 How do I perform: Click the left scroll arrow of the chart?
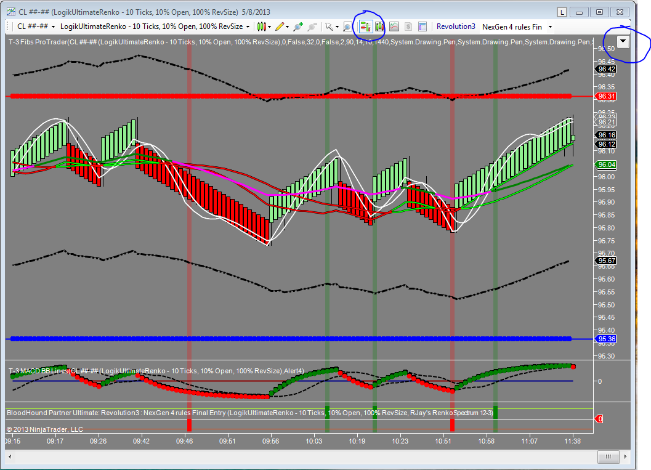click(x=10, y=456)
